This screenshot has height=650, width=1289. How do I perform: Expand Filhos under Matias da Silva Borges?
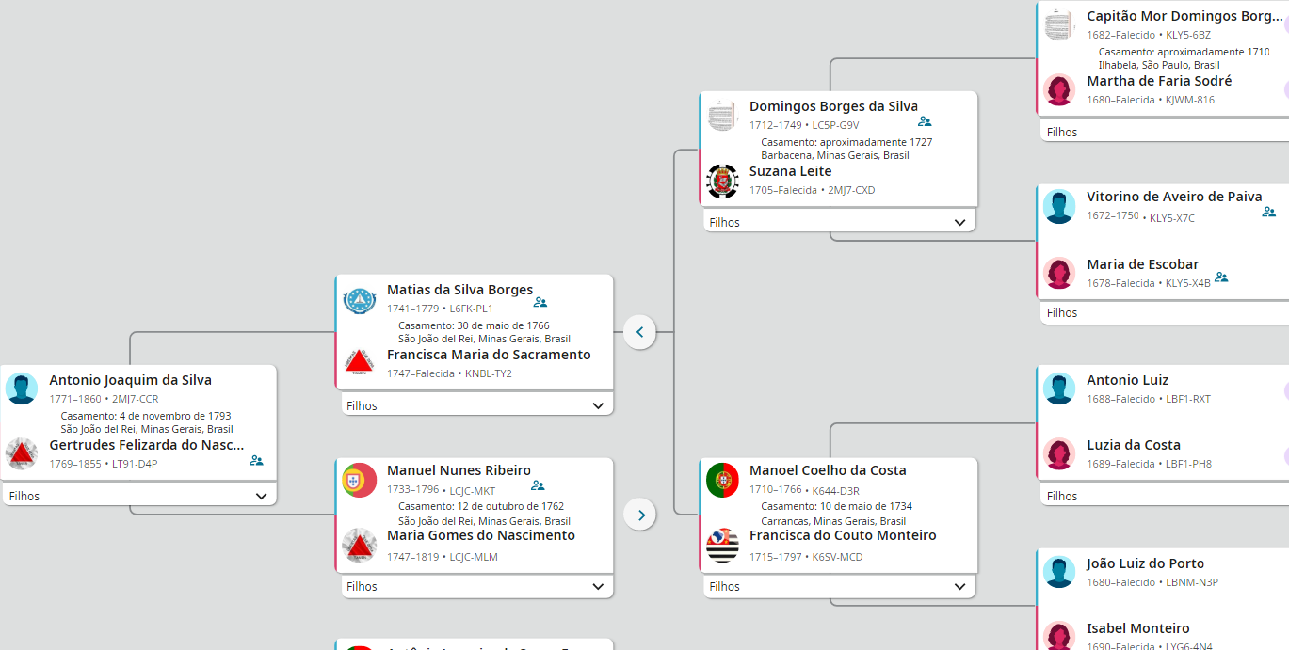(598, 406)
